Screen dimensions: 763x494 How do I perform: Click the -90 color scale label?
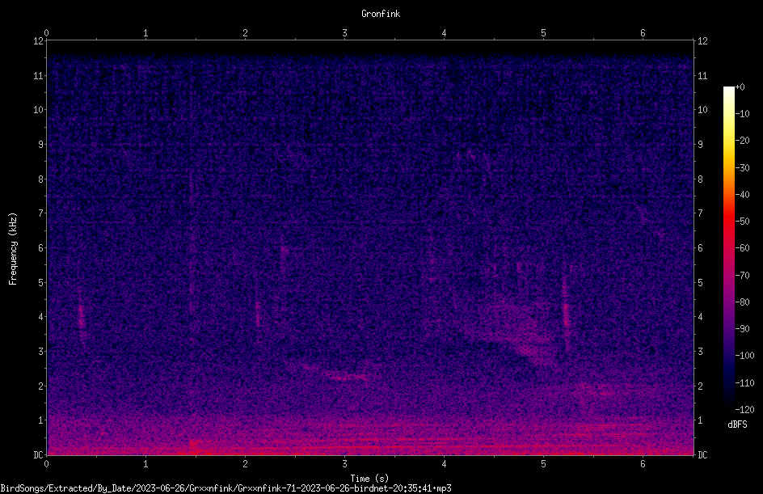pos(743,329)
